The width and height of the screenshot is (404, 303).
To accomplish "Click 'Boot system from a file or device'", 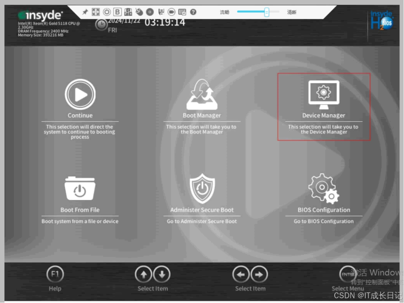I will (x=80, y=221).
